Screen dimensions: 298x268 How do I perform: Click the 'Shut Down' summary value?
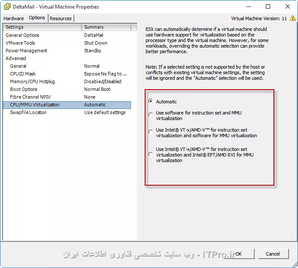click(96, 43)
